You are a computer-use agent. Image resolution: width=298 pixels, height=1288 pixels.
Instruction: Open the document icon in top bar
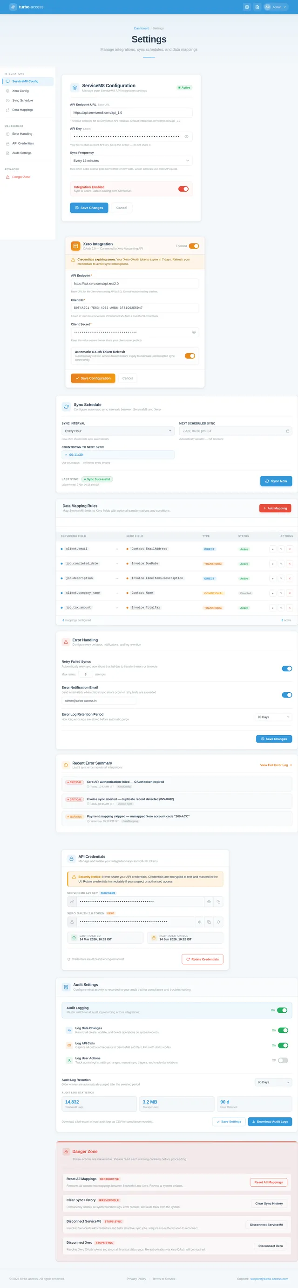[257, 7]
